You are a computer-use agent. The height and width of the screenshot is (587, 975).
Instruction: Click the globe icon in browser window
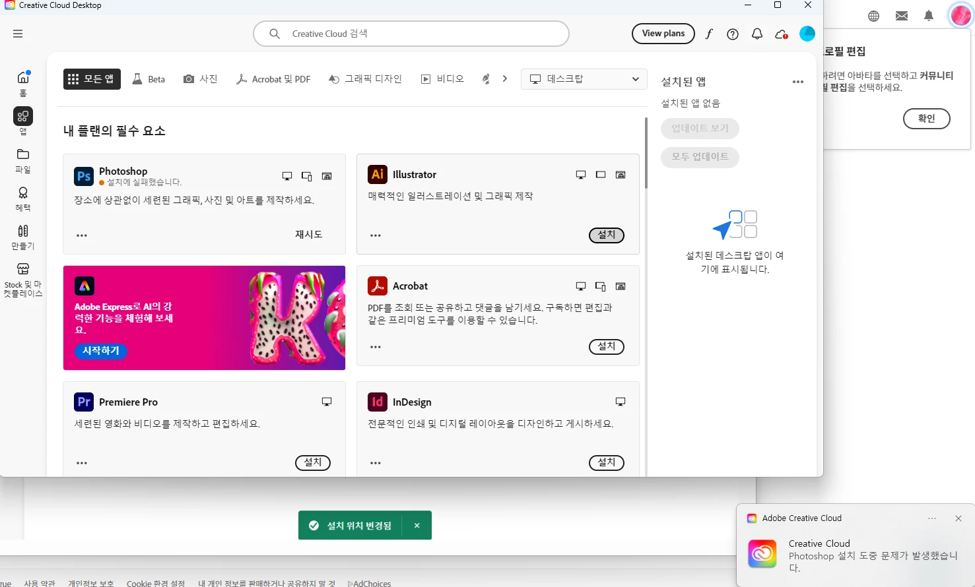[874, 16]
